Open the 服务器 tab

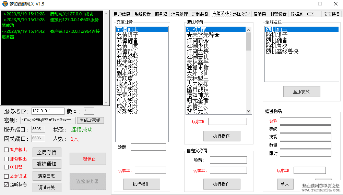click(161, 14)
